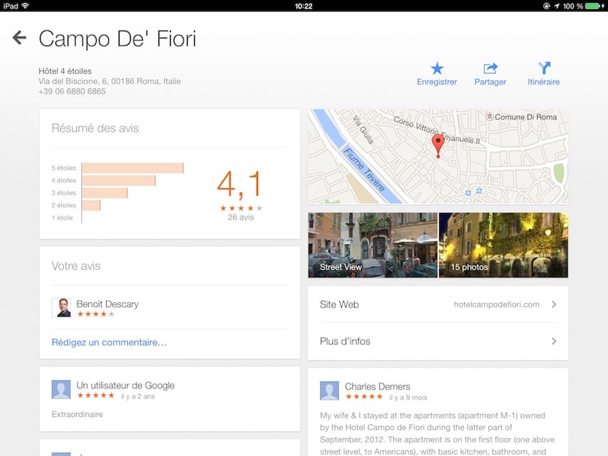The image size is (608, 456).
Task: Go back with the back arrow
Action: coord(18,37)
